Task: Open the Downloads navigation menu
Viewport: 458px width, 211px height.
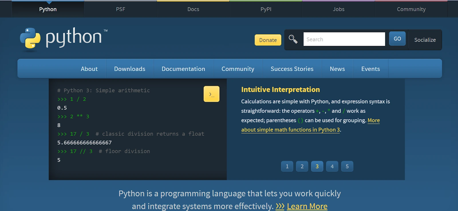Action: tap(130, 69)
